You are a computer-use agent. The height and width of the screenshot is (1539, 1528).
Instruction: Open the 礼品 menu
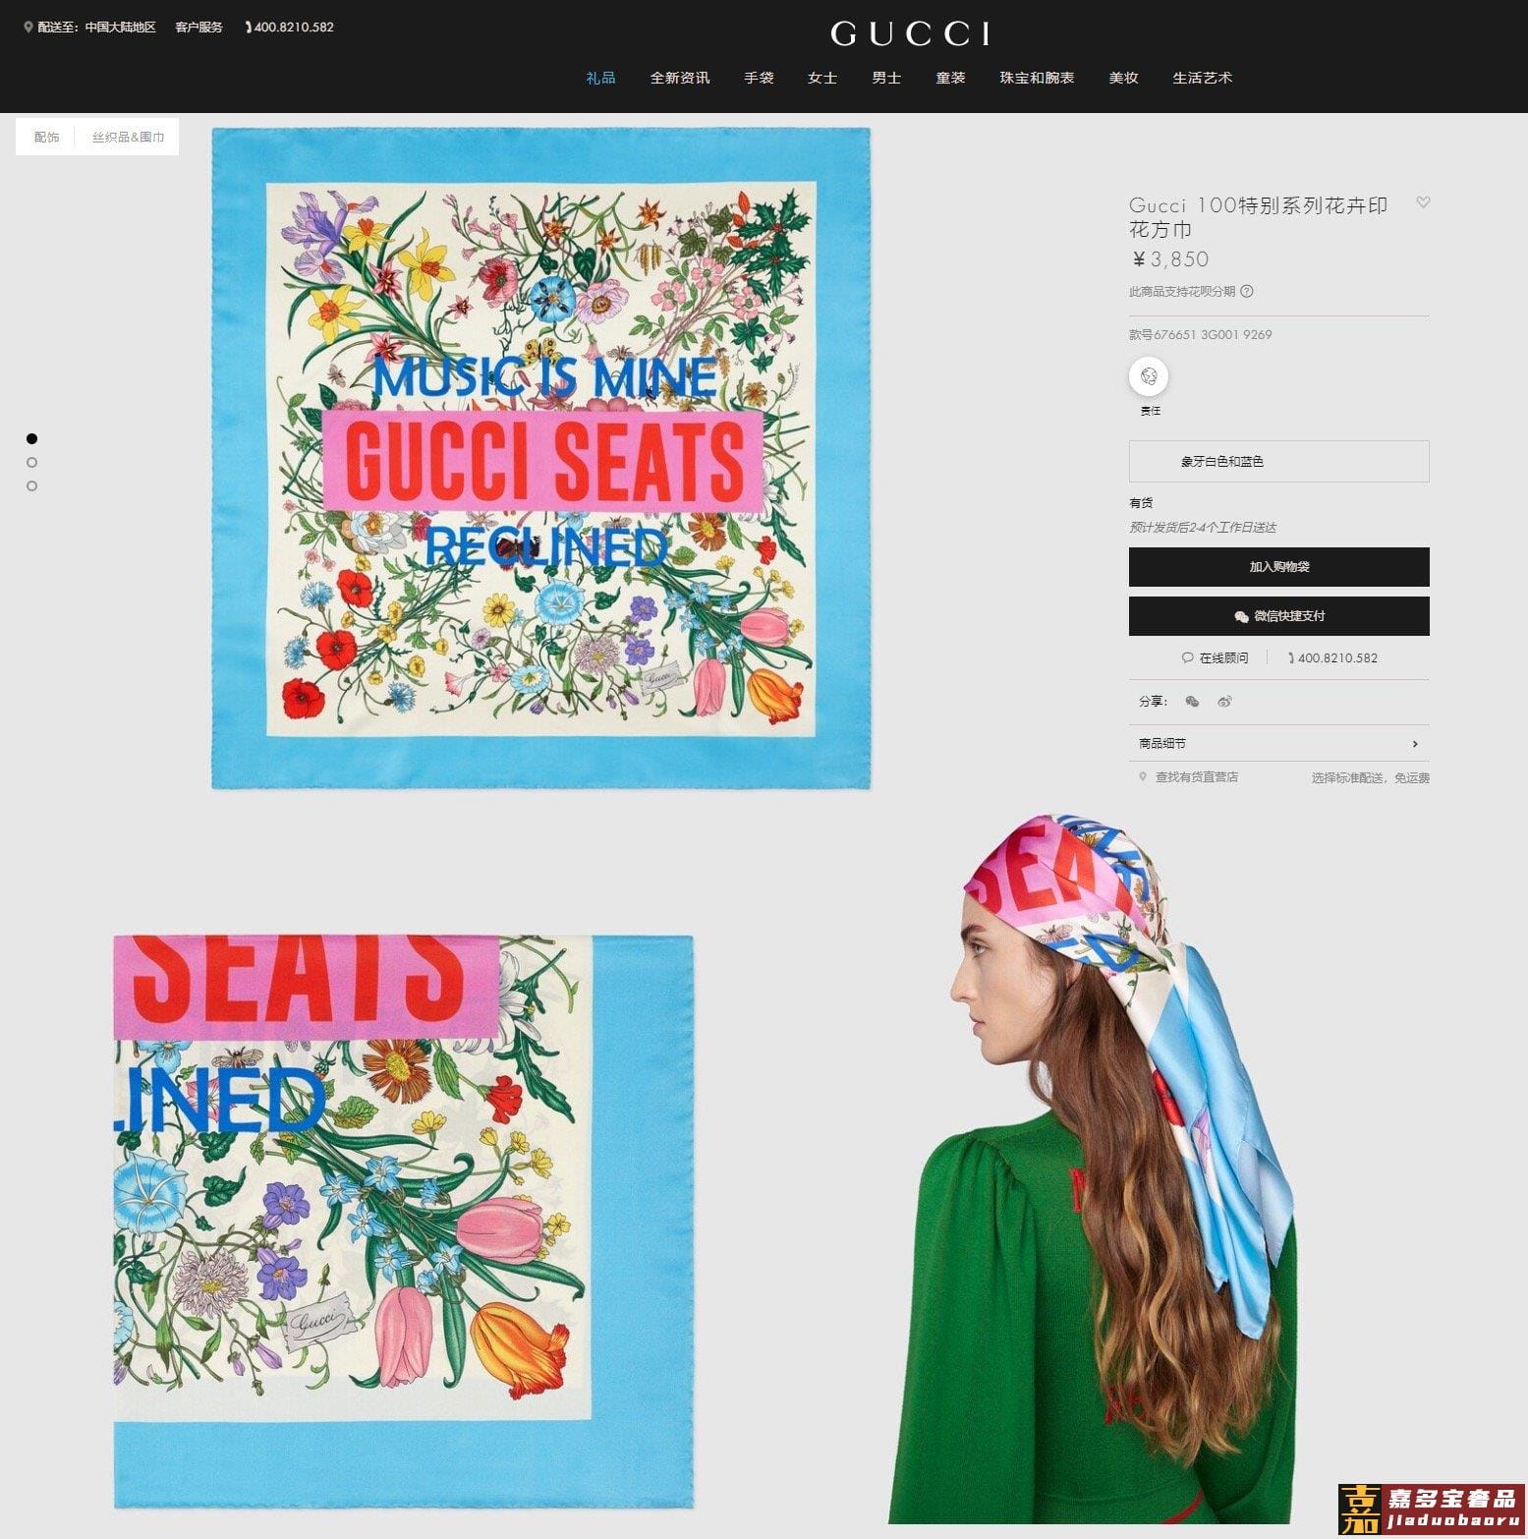(600, 78)
